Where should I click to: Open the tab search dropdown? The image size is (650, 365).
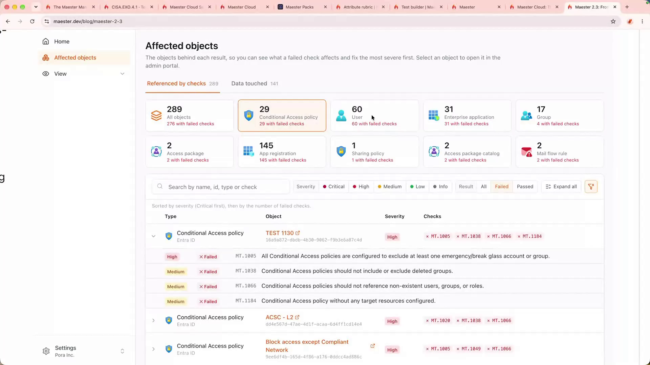point(36,7)
